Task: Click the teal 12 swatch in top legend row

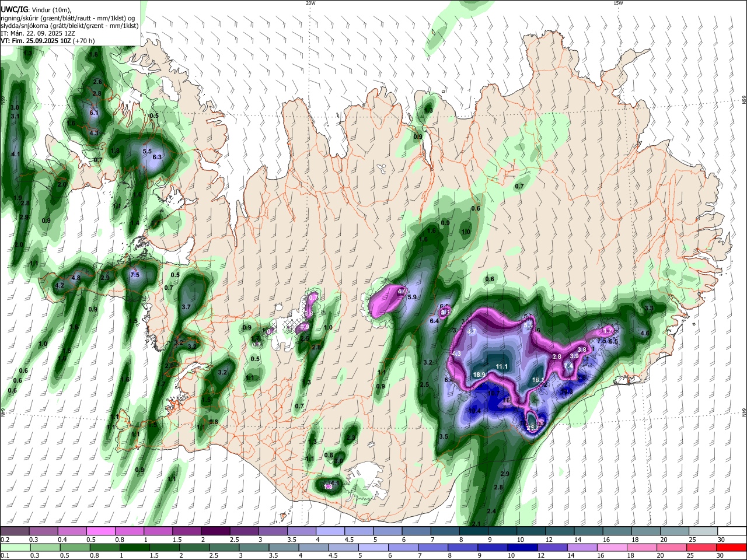Action: pos(560,531)
